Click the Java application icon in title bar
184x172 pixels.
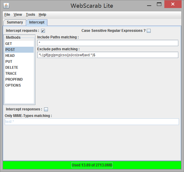(6, 6)
